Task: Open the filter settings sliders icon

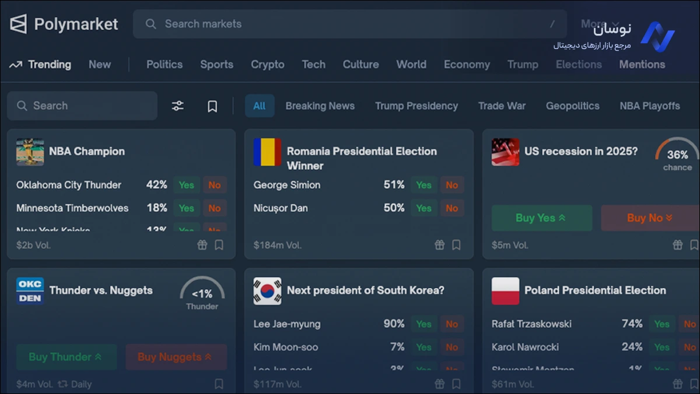Action: (177, 106)
